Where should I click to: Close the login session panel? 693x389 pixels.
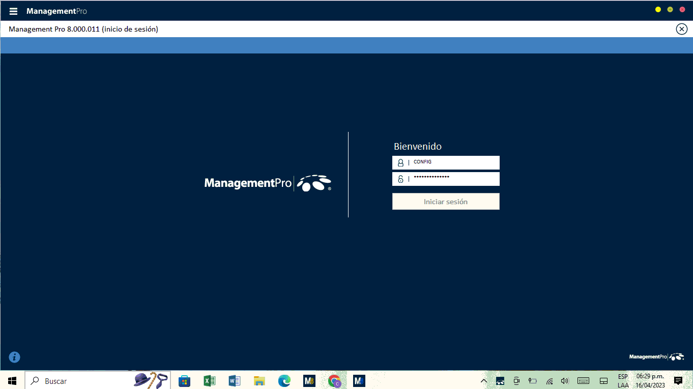681,29
